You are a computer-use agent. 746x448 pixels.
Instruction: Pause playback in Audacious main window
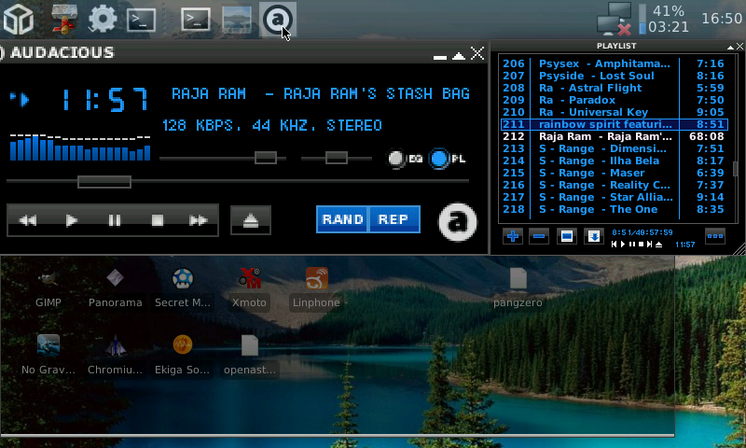pos(114,220)
